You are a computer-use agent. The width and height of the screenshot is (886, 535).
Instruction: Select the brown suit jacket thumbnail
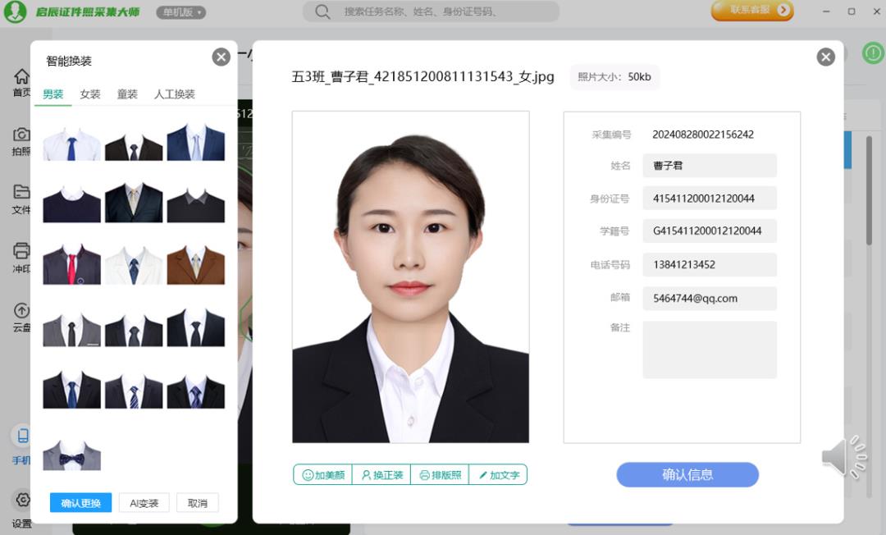coord(195,265)
